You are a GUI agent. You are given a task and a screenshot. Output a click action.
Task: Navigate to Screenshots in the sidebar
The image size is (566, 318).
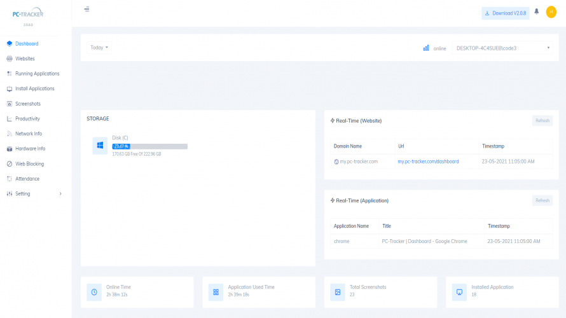[x=27, y=104]
